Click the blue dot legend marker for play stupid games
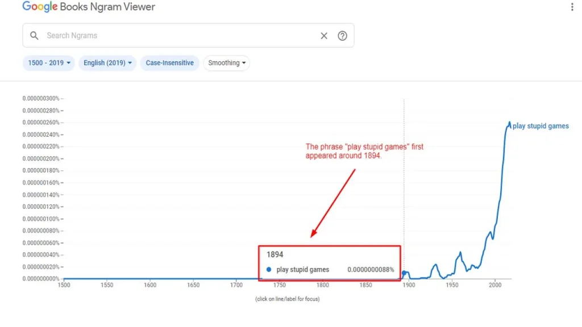Image resolution: width=582 pixels, height=327 pixels. point(268,270)
